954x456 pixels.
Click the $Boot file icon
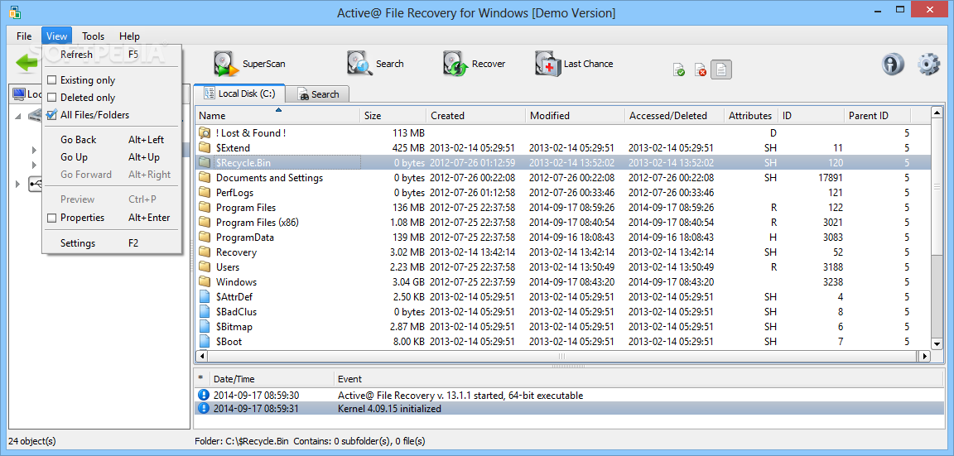click(205, 342)
